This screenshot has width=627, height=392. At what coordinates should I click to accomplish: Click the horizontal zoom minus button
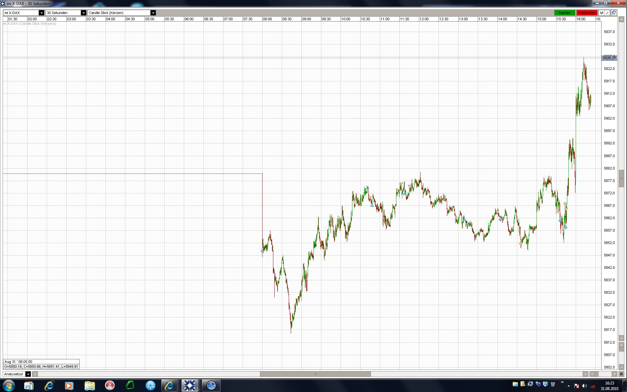tap(592, 374)
